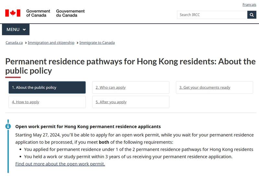Open the 5. After you apply tab
Screen dimensions: 259x176
(x=131, y=102)
